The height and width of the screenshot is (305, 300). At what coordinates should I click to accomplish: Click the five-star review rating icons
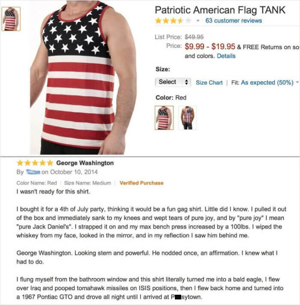point(35,163)
